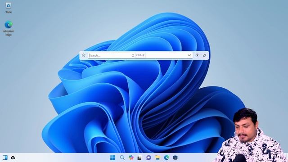Screen dimensions: 288x162
Task: Open File Explorer from the taskbar
Action: (157, 157)
